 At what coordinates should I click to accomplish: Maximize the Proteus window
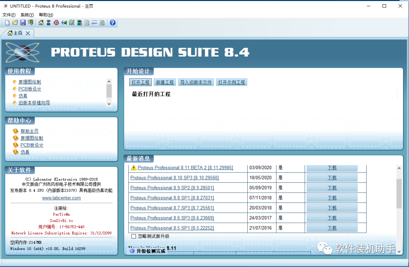(384, 6)
